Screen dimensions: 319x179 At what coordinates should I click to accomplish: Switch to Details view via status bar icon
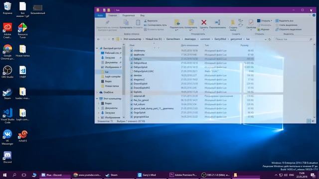309,121
